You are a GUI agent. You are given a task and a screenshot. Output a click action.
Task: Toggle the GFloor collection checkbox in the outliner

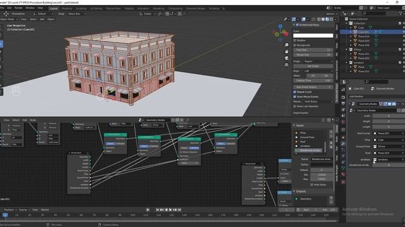(400, 49)
